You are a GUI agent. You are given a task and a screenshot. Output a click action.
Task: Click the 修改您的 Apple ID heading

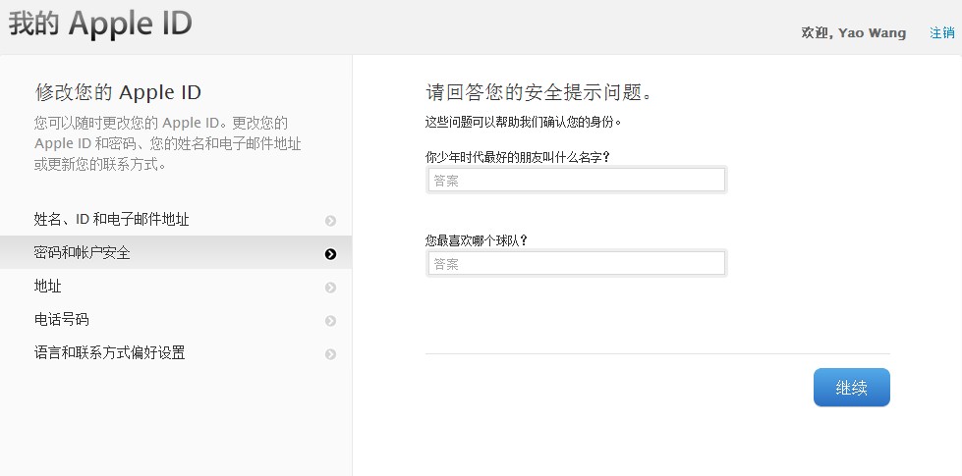click(x=118, y=93)
